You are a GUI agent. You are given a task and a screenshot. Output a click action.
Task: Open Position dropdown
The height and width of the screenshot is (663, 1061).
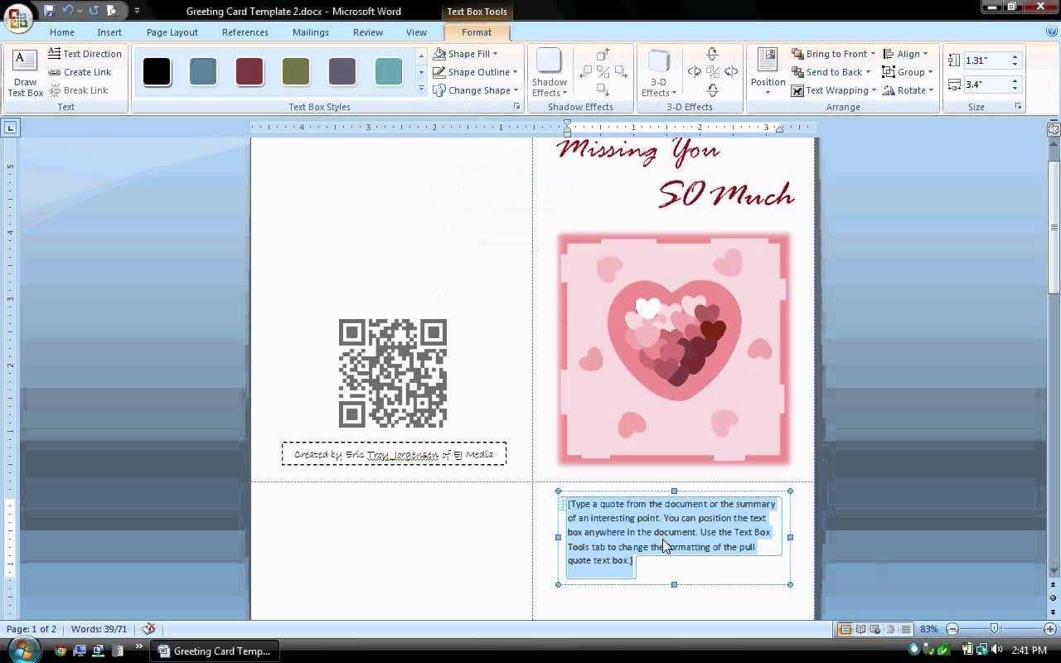tap(768, 73)
